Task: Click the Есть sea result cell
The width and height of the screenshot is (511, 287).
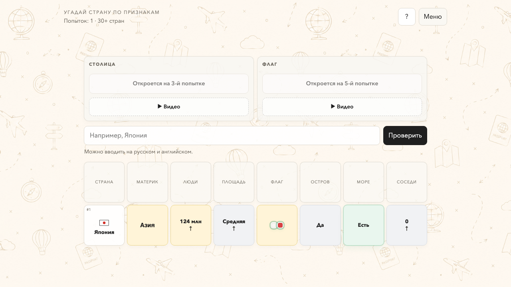Action: click(x=364, y=225)
